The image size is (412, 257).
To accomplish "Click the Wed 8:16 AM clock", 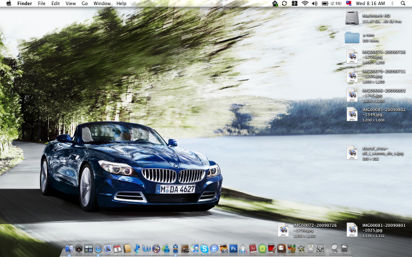I will [370, 3].
